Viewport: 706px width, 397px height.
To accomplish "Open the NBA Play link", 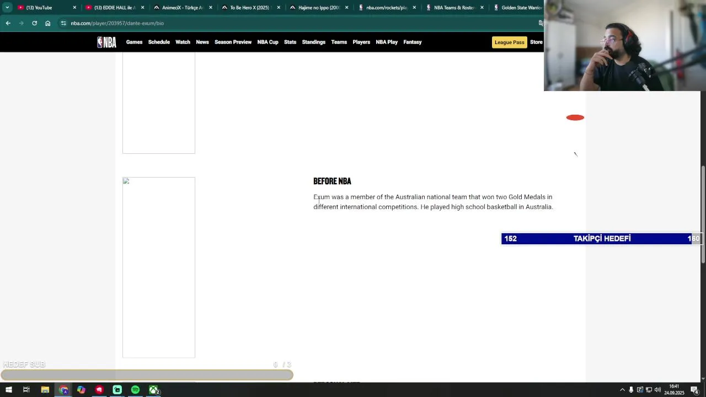I will 387,42.
